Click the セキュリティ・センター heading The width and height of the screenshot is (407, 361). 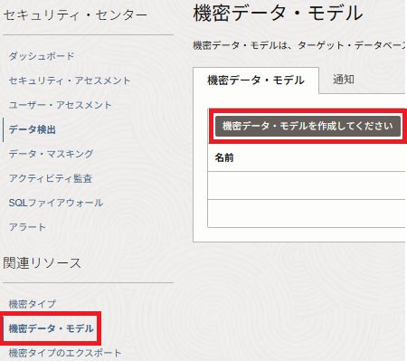75,15
